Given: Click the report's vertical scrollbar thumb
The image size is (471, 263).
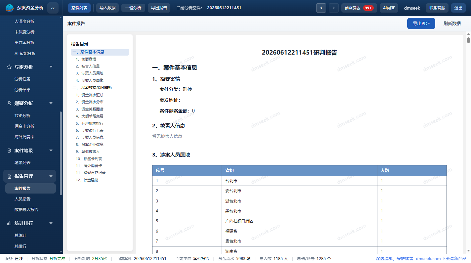Looking at the screenshot, I should (x=468, y=40).
